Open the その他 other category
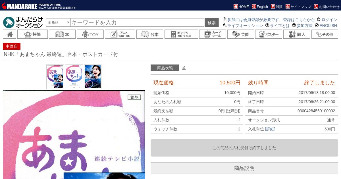 [x=325, y=34]
